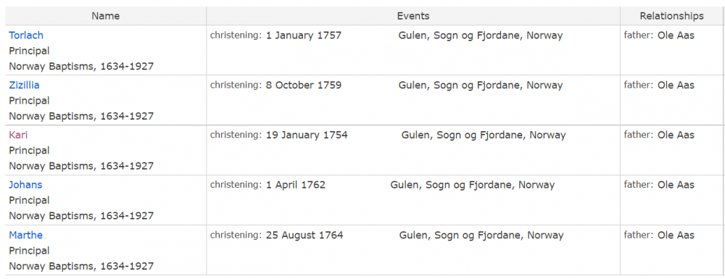Open the Johans record link
Viewport: 725px width, 279px height.
point(25,185)
